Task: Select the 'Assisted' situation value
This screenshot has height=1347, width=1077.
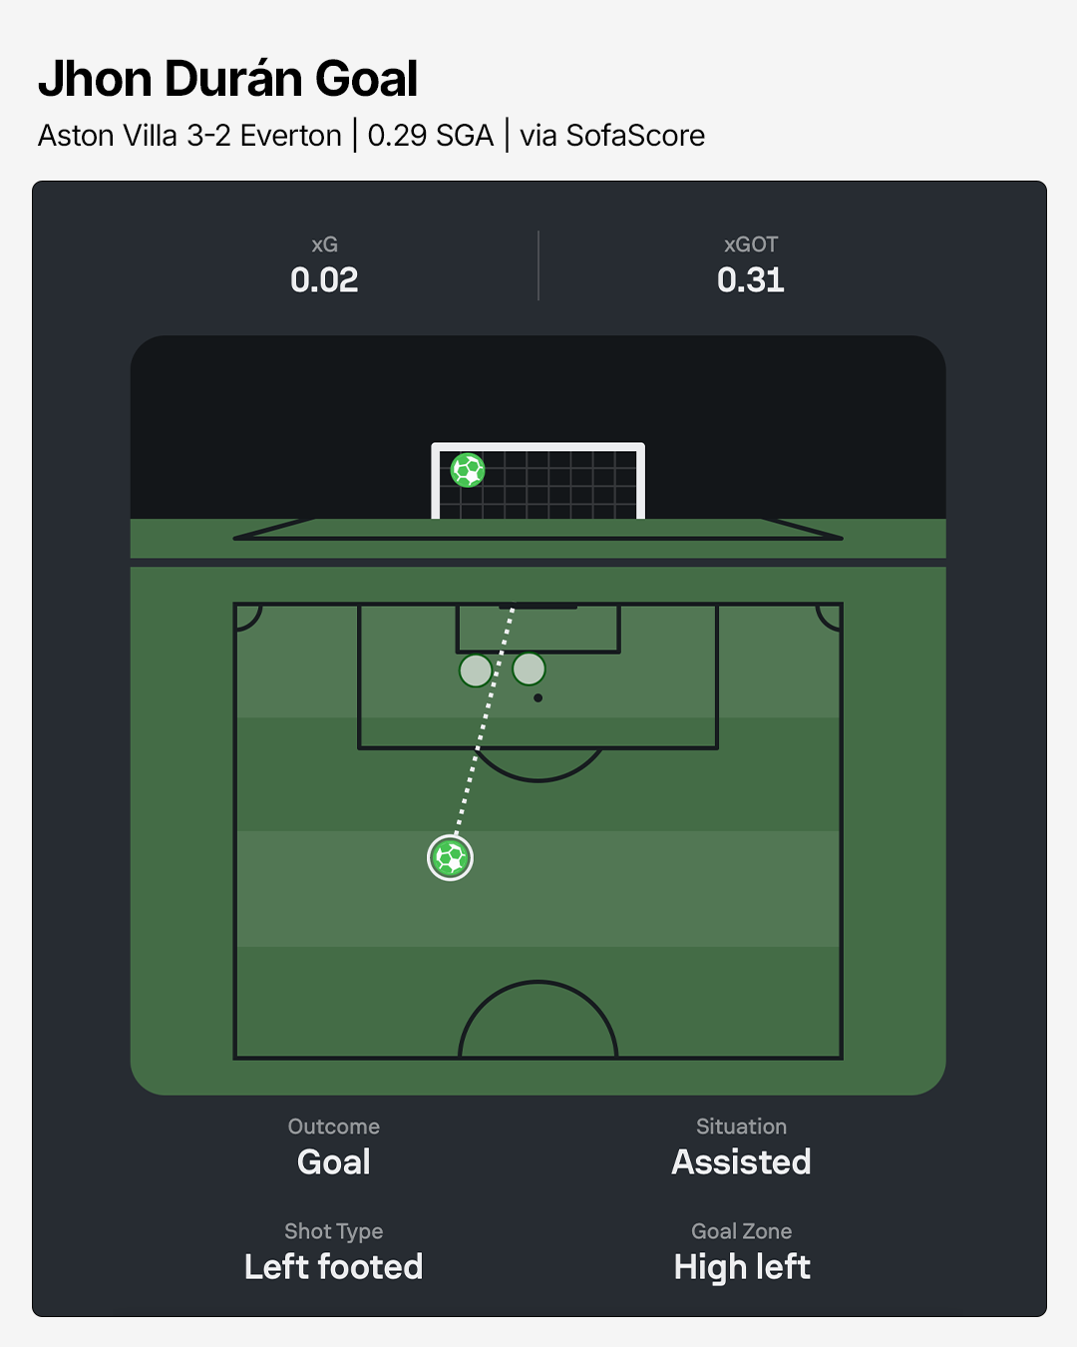Action: pyautogui.click(x=741, y=1162)
